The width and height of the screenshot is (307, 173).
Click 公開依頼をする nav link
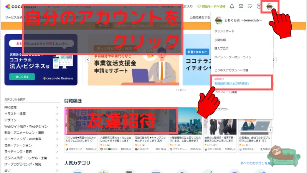click(200, 17)
